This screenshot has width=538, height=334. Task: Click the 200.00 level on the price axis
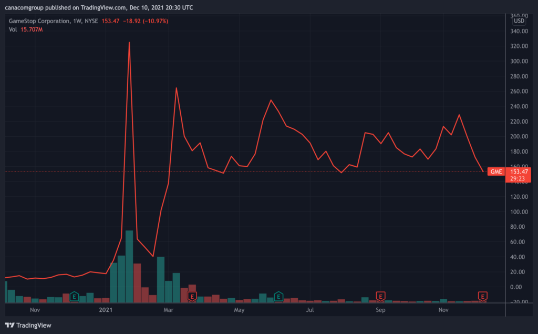[x=519, y=137]
